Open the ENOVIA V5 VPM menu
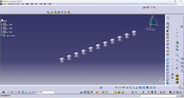 tap(14, 4)
